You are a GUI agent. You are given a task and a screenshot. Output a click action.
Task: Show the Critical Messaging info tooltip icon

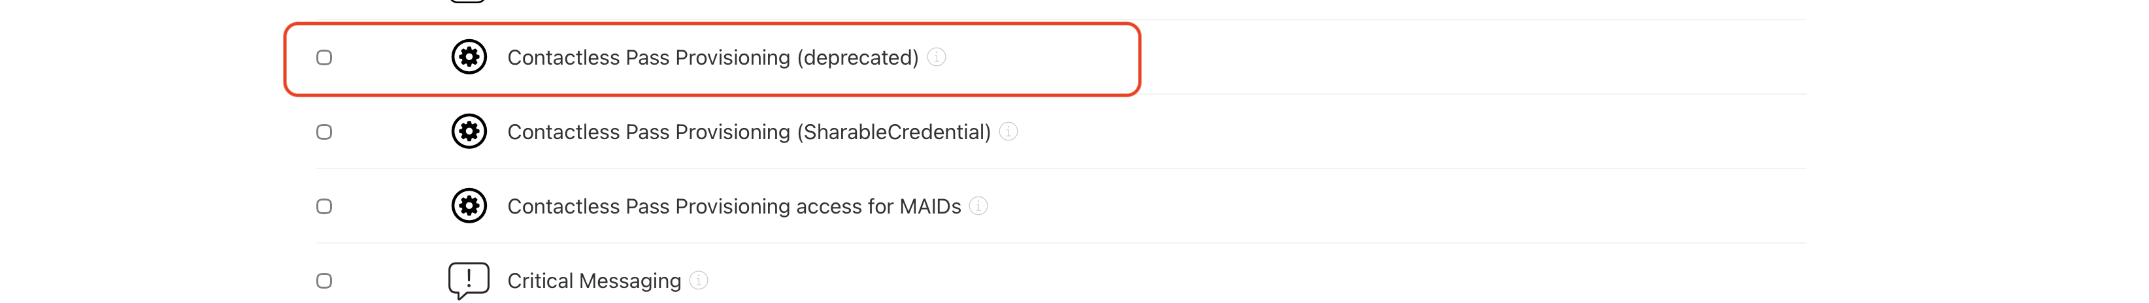(699, 281)
